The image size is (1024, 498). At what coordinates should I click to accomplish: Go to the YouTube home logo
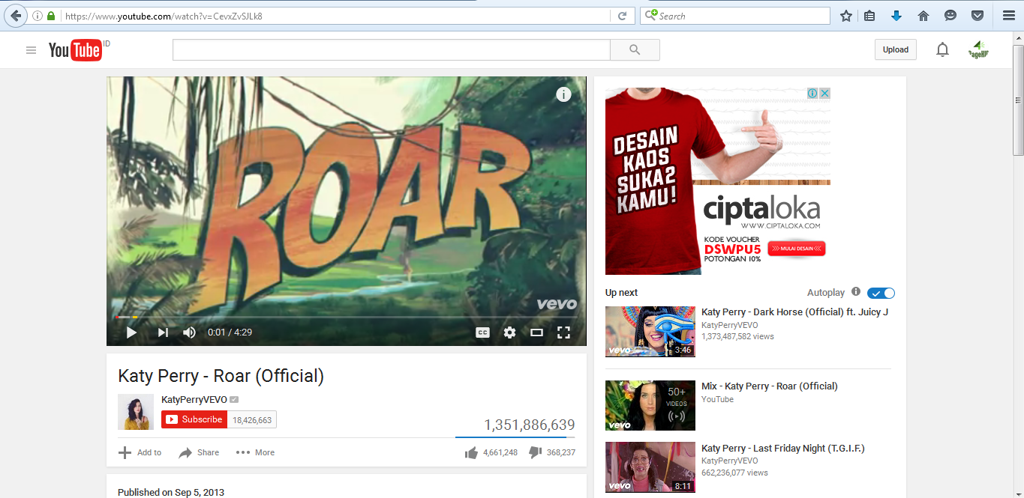tap(75, 50)
